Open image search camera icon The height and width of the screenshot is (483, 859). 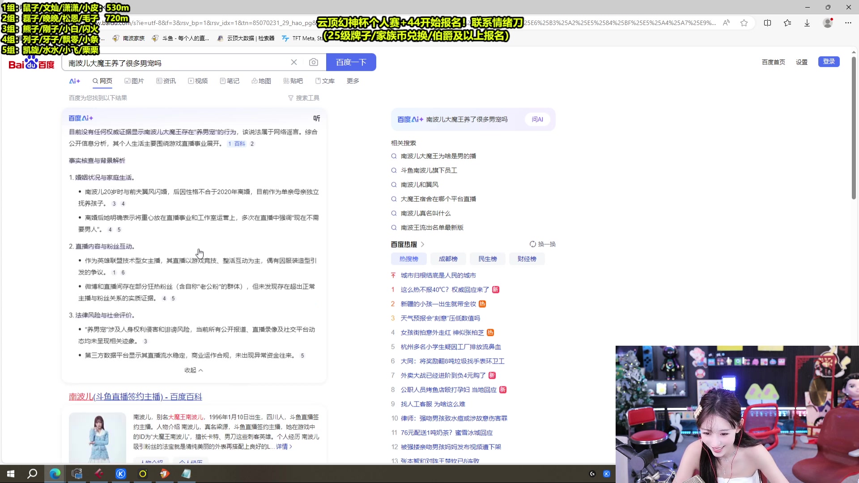(x=314, y=62)
